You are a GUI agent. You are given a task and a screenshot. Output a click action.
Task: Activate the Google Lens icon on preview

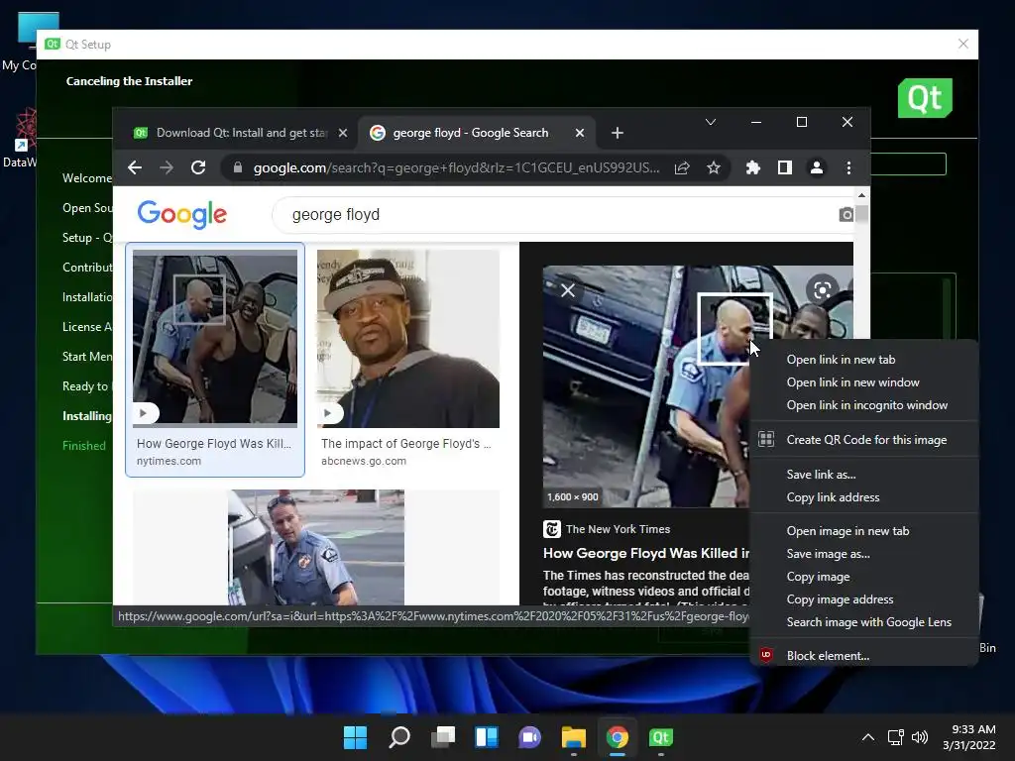tap(822, 290)
